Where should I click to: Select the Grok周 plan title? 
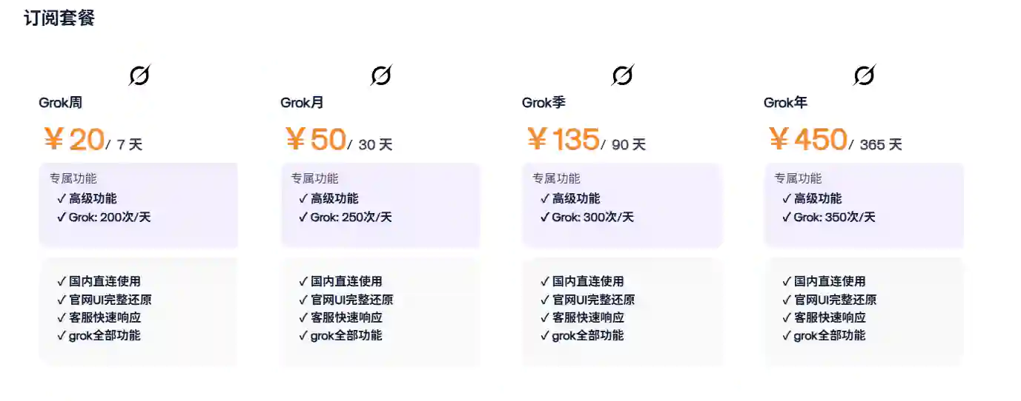60,103
